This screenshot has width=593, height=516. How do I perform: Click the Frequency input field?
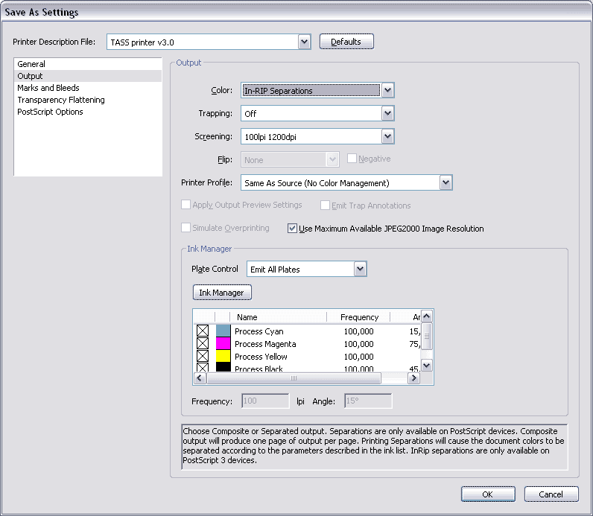click(x=265, y=401)
